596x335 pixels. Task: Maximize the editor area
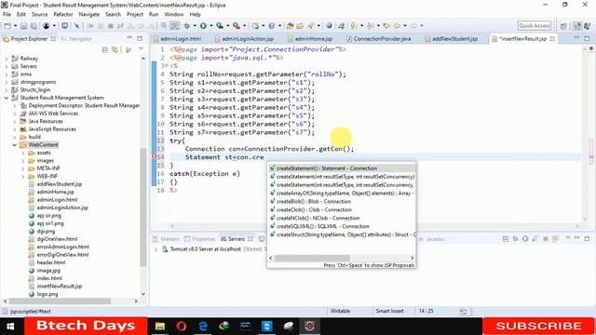pos(587,38)
